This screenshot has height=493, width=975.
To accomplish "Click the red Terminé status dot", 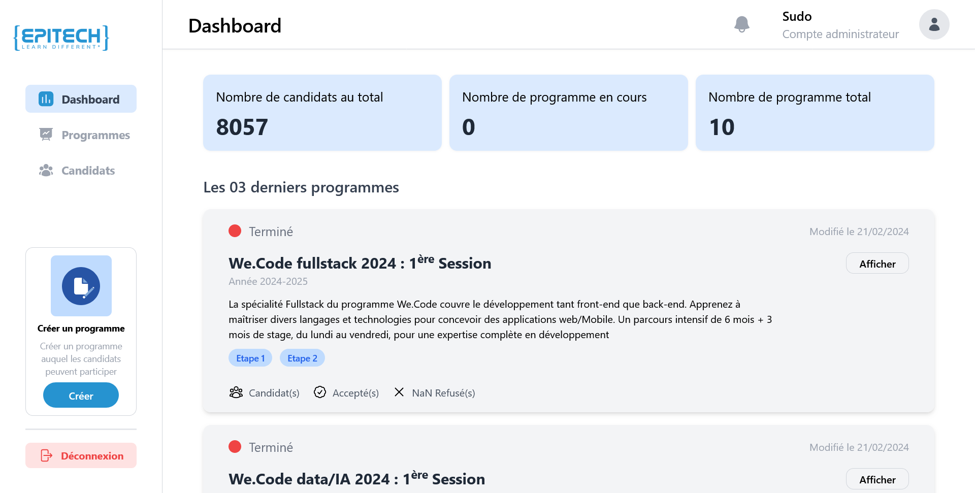I will pos(235,231).
